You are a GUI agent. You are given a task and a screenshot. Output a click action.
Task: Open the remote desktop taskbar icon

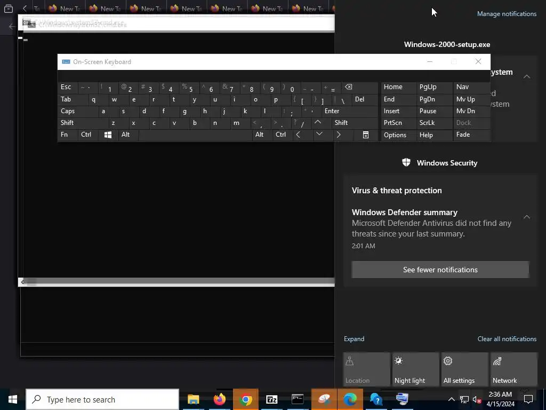point(402,399)
